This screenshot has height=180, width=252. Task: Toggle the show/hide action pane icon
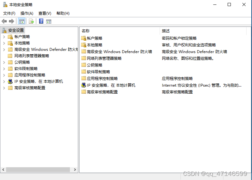click(x=48, y=21)
